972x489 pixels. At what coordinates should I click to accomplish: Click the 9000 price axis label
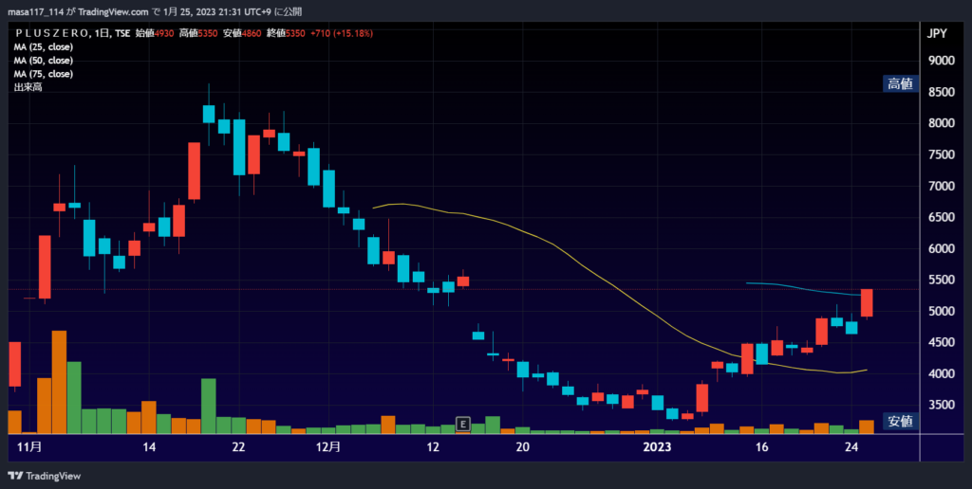pos(942,61)
